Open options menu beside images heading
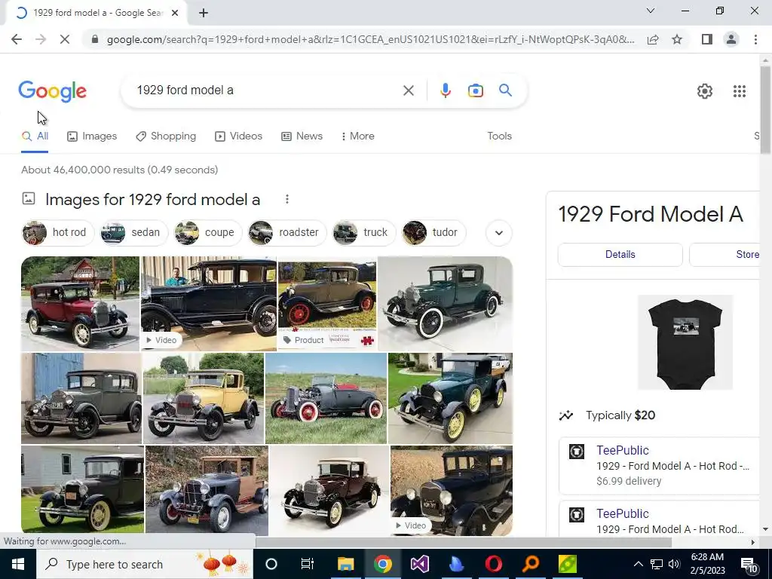 click(x=287, y=199)
